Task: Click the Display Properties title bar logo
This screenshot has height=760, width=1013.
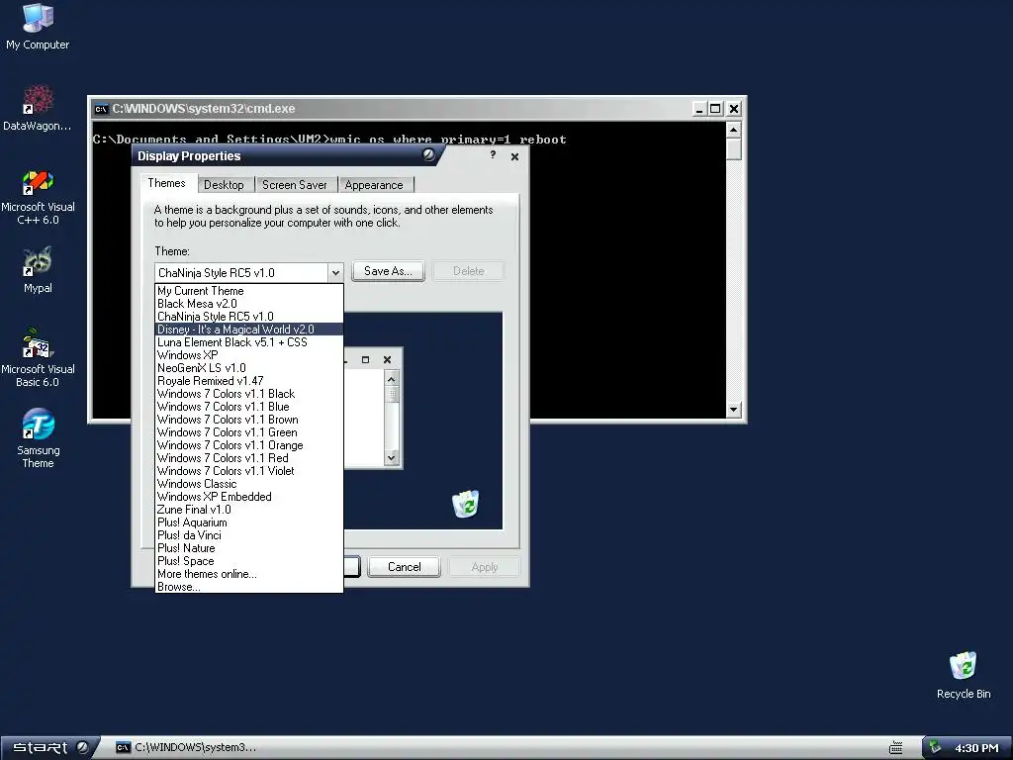Action: [428, 154]
